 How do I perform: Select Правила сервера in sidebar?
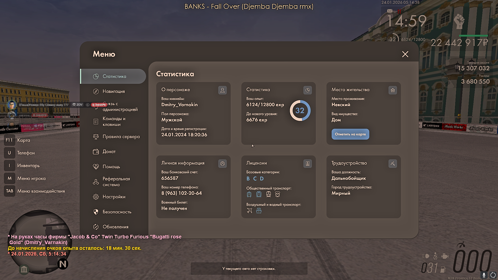(x=121, y=136)
